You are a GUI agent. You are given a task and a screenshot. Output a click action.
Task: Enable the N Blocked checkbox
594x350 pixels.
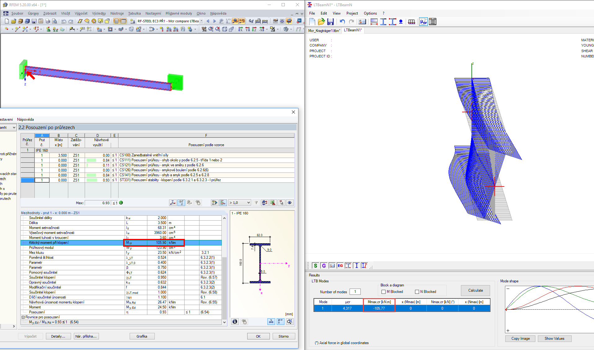[x=417, y=292]
